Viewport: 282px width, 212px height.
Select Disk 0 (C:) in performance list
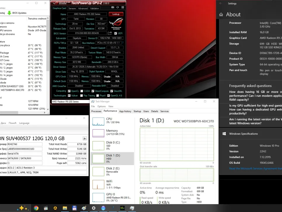coord(112,145)
